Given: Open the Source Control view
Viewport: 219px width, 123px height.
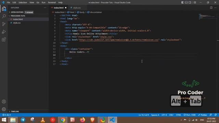Looking at the screenshot, I should [4, 24].
